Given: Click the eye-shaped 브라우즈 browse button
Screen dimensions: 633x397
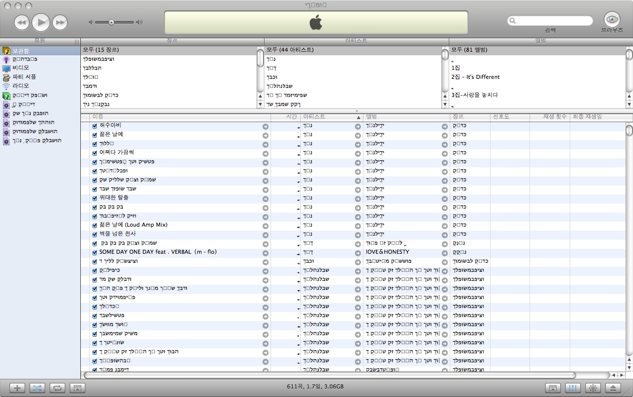Looking at the screenshot, I should pyautogui.click(x=611, y=20).
